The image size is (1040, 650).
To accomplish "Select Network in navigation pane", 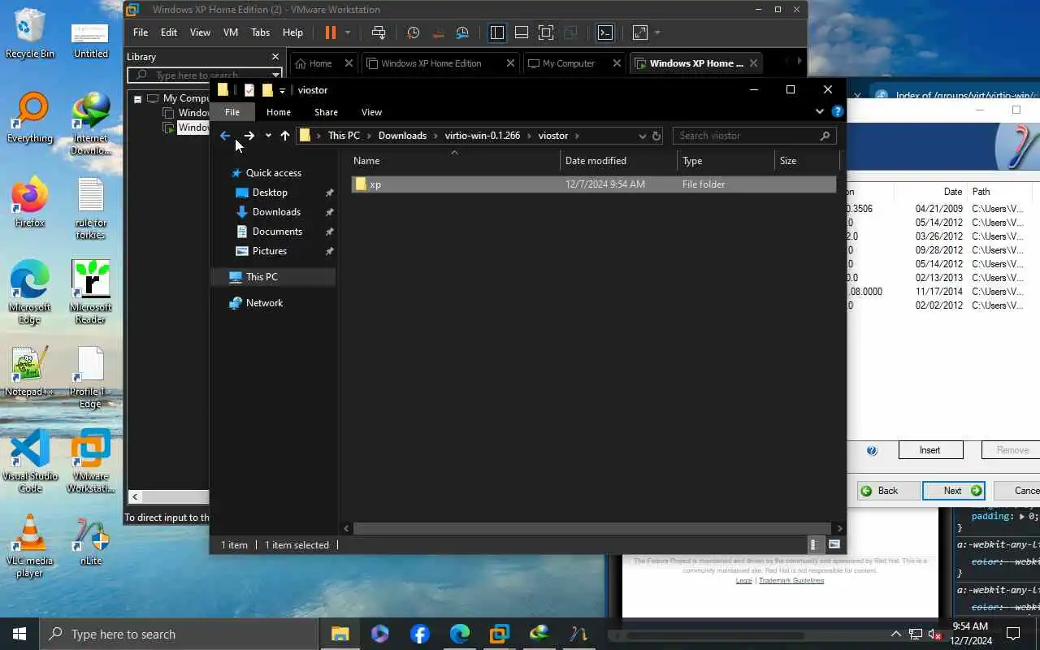I will [x=264, y=303].
